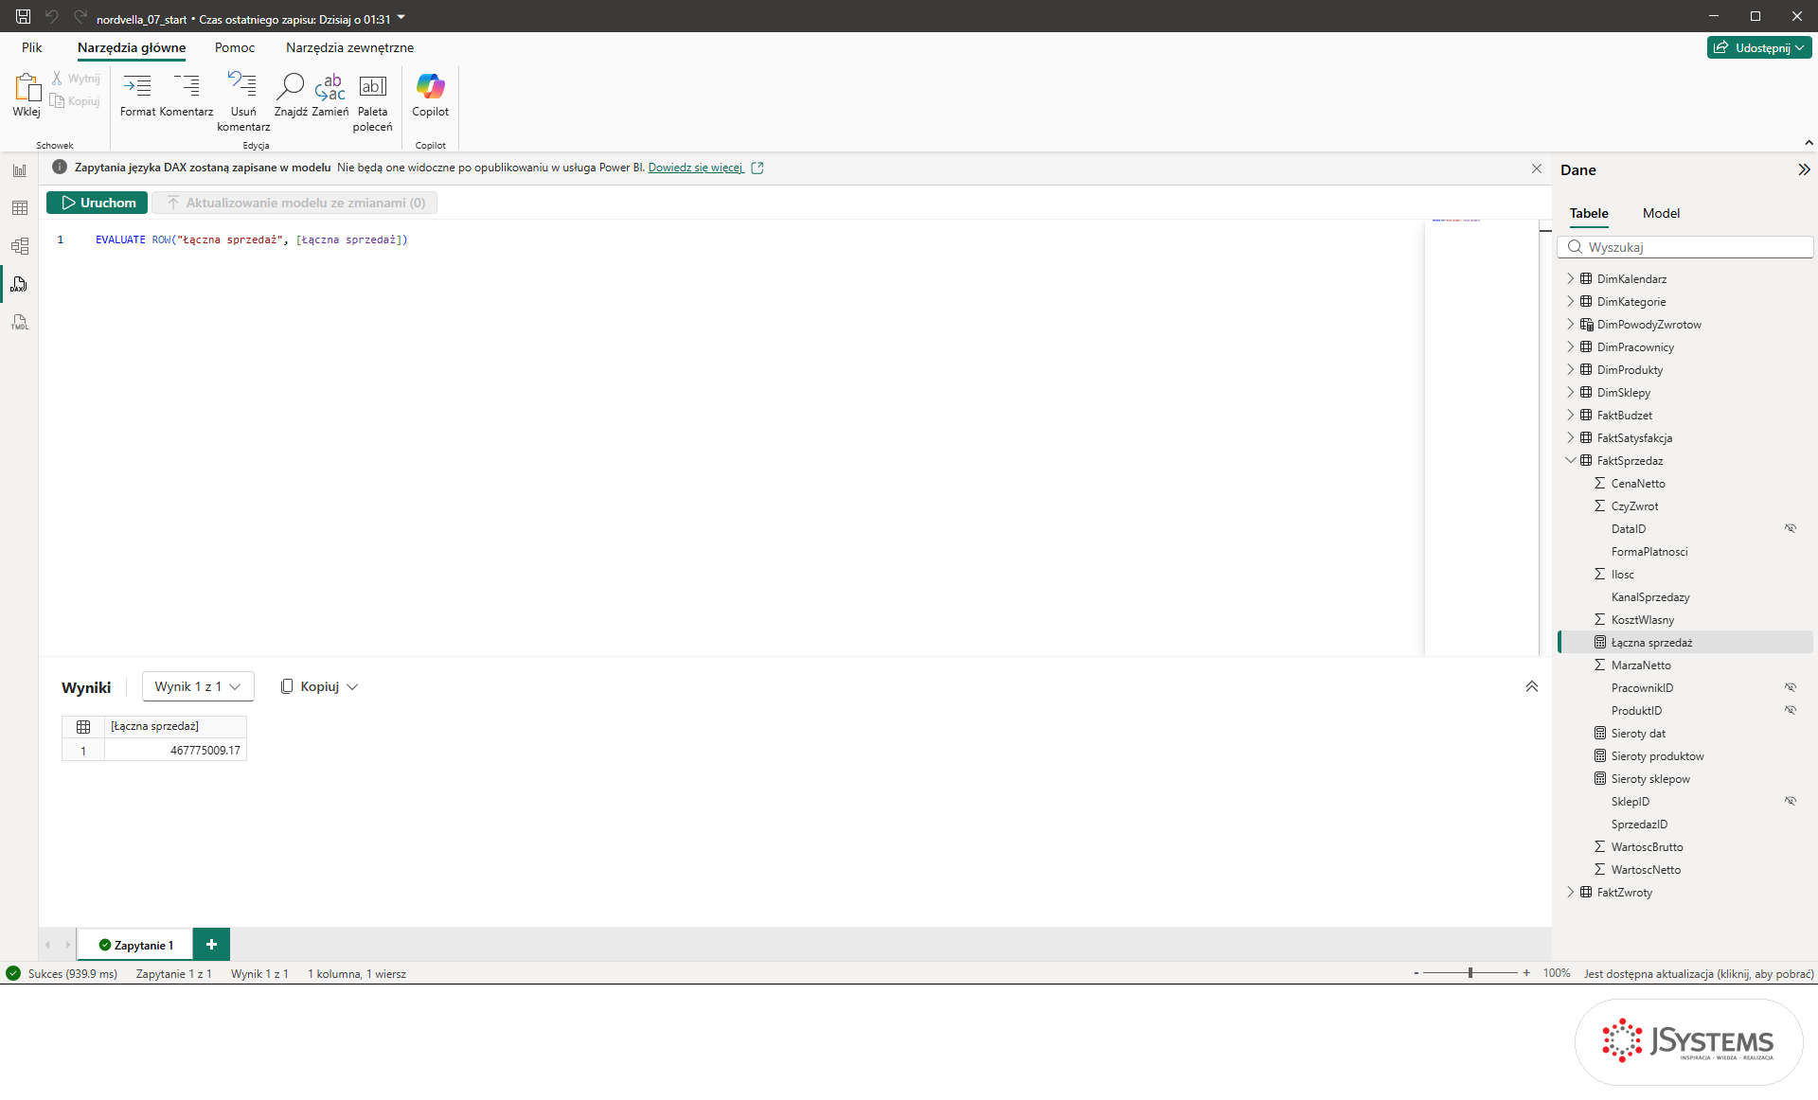
Task: Toggle hidden state of PracownikID column
Action: click(x=1791, y=687)
